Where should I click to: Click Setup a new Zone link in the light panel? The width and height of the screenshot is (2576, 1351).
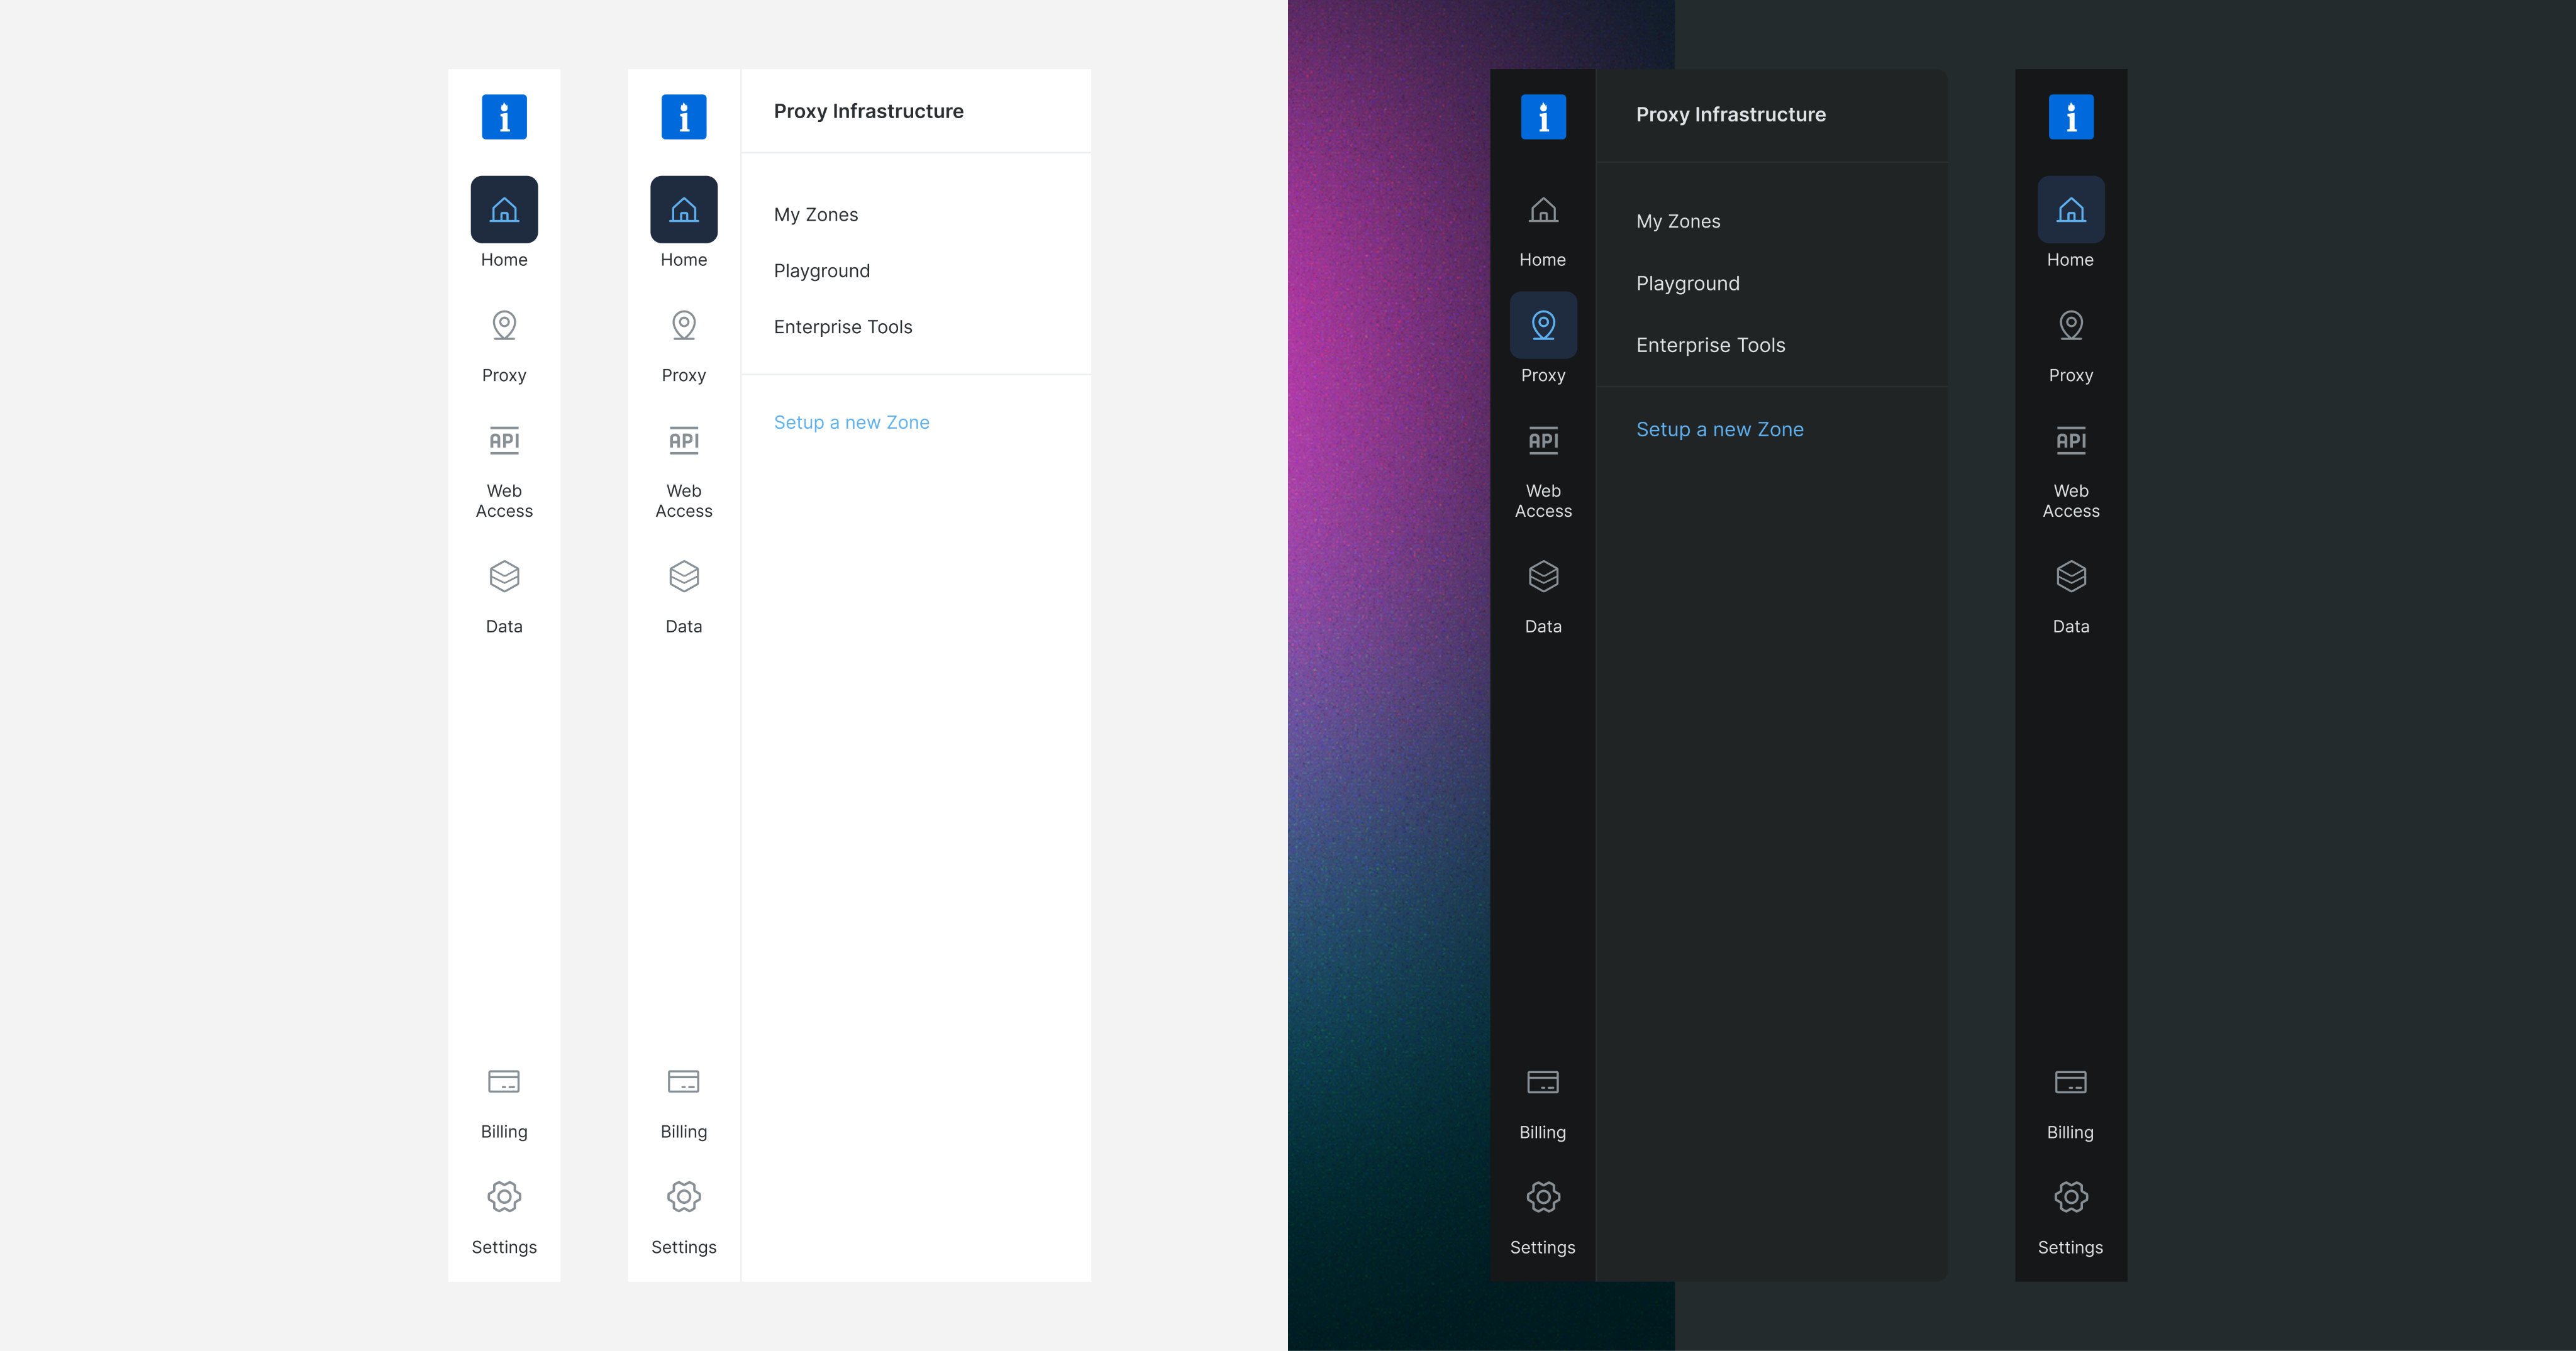851,422
